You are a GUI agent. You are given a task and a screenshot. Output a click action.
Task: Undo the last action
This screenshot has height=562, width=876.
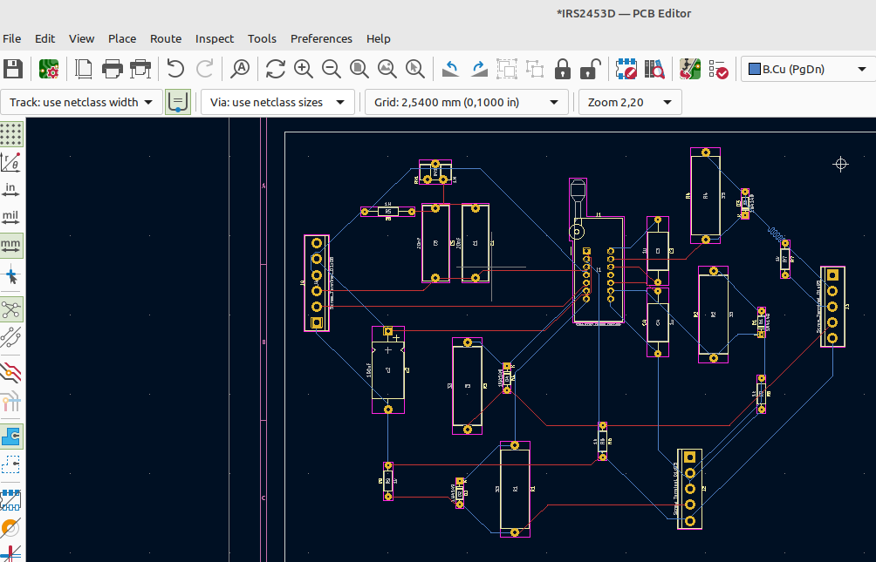pyautogui.click(x=175, y=69)
